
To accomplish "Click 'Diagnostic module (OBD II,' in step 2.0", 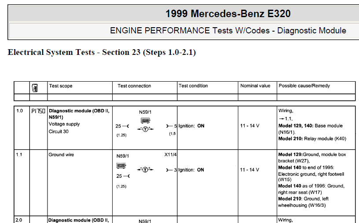I will (79, 220).
